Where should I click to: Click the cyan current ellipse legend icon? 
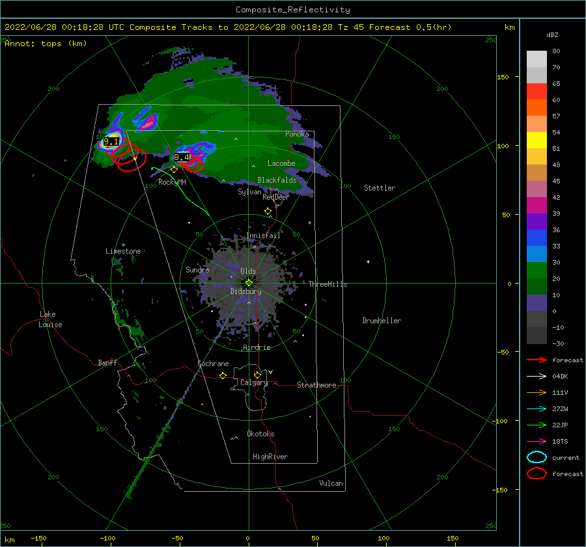[537, 457]
